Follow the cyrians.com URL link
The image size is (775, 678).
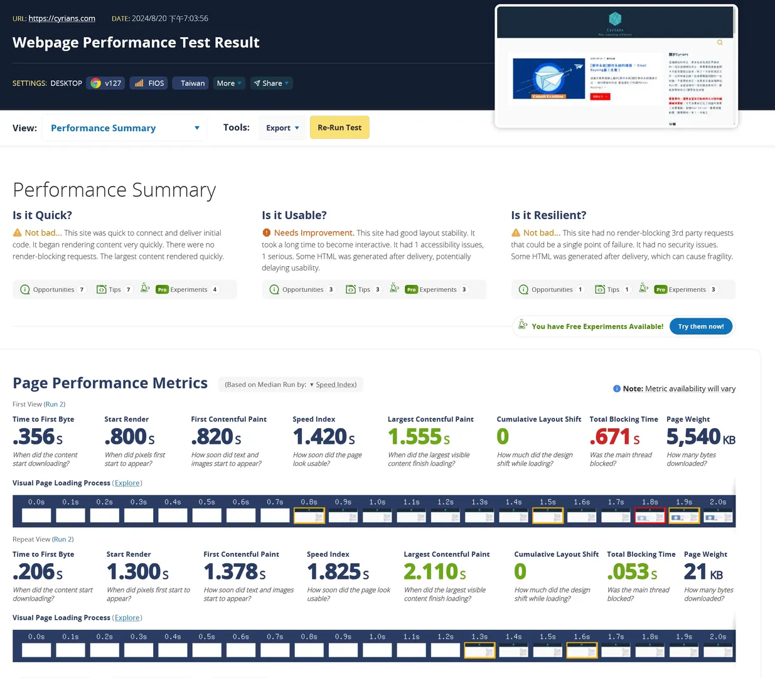[x=62, y=18]
